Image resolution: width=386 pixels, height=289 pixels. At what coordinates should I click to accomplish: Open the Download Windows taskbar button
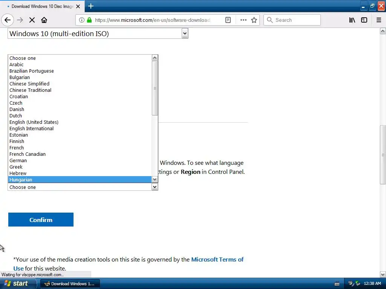[x=70, y=284]
